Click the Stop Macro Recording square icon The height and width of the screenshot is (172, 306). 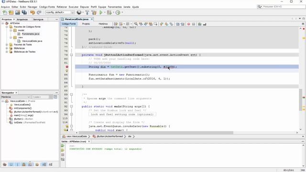[x=193, y=24]
